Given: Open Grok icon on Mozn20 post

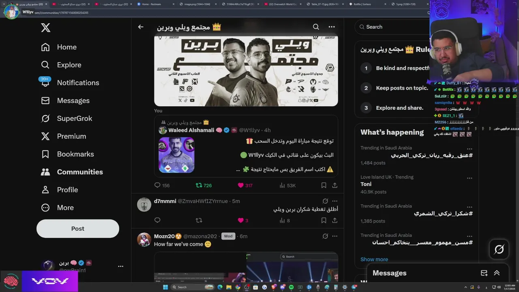Looking at the screenshot, I should 325,236.
